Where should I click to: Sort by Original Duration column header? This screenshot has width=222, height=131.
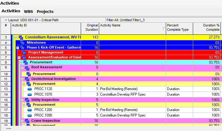pyautogui.click(x=90, y=29)
